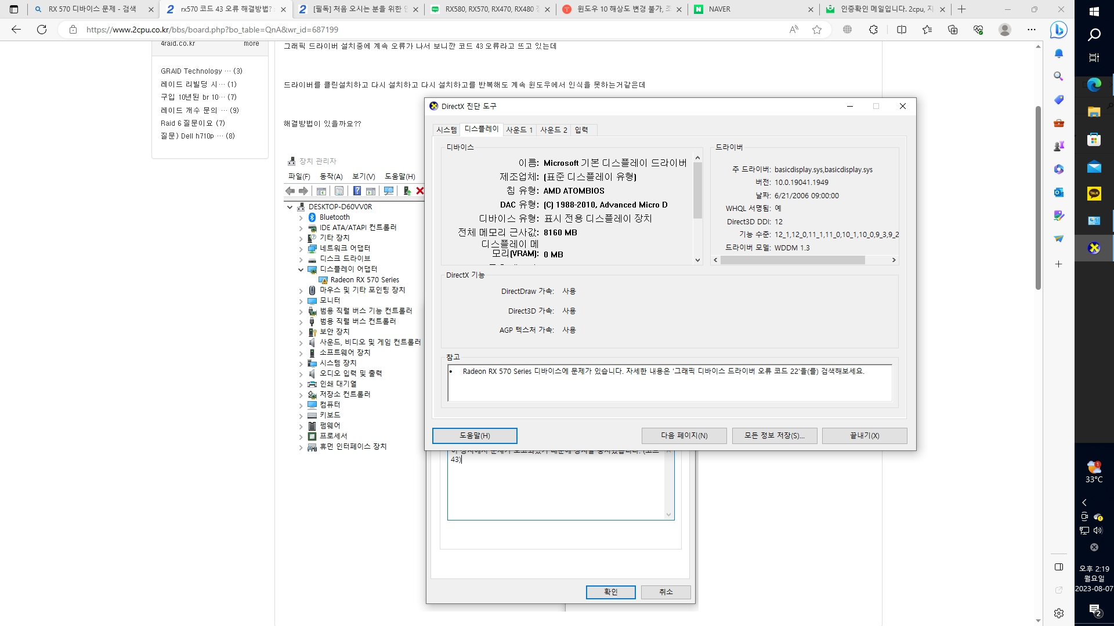Click device info vertical scrollbar
This screenshot has height=626, width=1114.
[697, 190]
